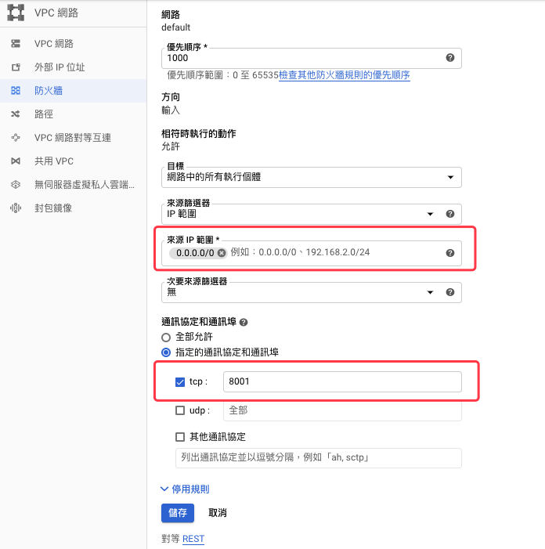Click the VPC 網路 header logo icon
Viewport: 545px width, 549px height.
[x=16, y=13]
